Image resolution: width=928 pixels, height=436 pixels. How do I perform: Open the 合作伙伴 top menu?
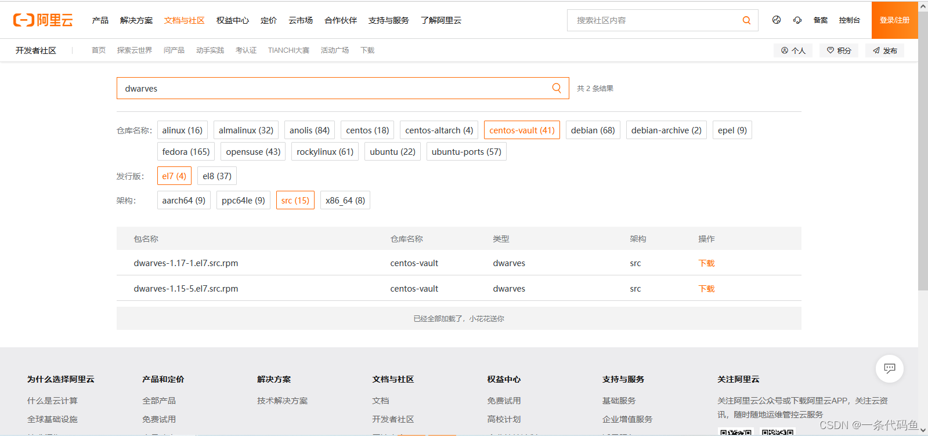coord(341,20)
